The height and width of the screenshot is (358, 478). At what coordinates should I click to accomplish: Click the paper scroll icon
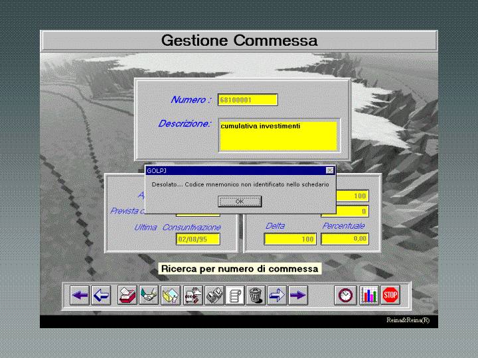click(234, 296)
